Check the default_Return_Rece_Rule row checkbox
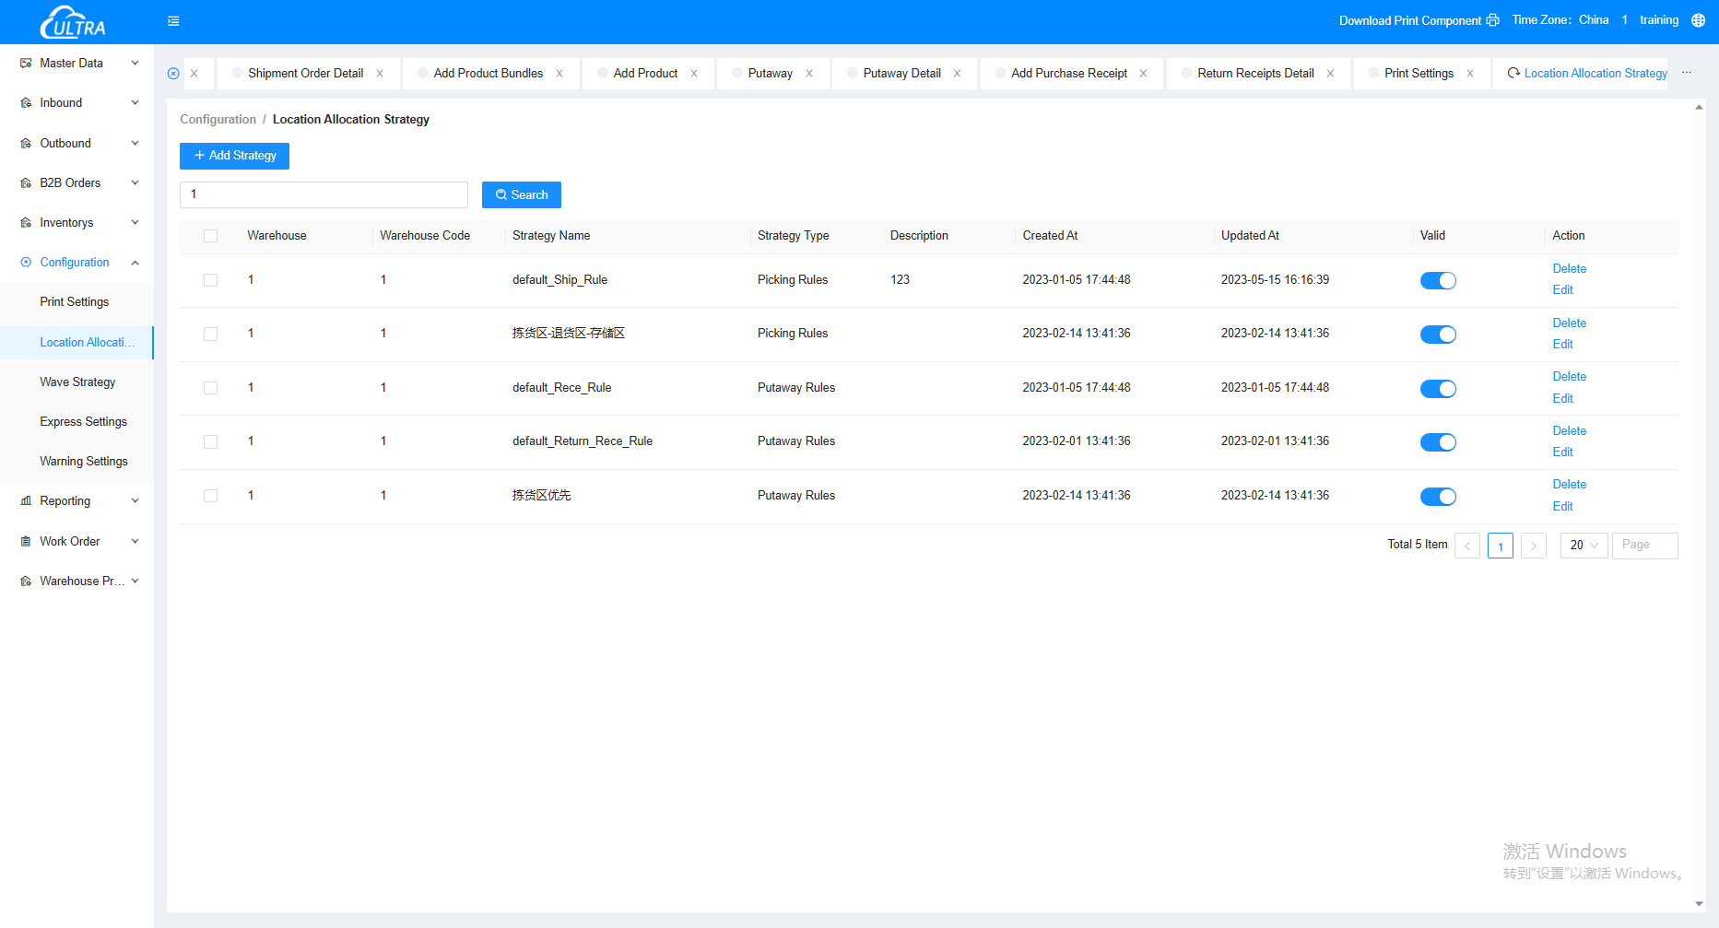This screenshot has height=928, width=1719. [210, 441]
